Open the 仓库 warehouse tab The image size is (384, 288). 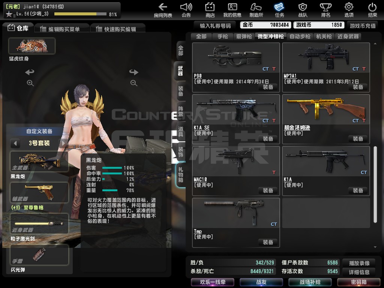tap(18, 28)
